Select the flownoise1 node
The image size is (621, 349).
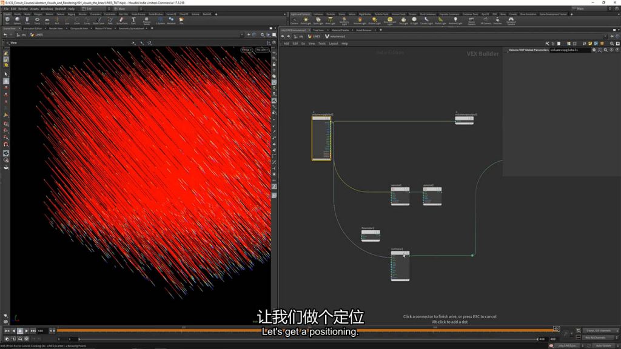[x=371, y=235]
